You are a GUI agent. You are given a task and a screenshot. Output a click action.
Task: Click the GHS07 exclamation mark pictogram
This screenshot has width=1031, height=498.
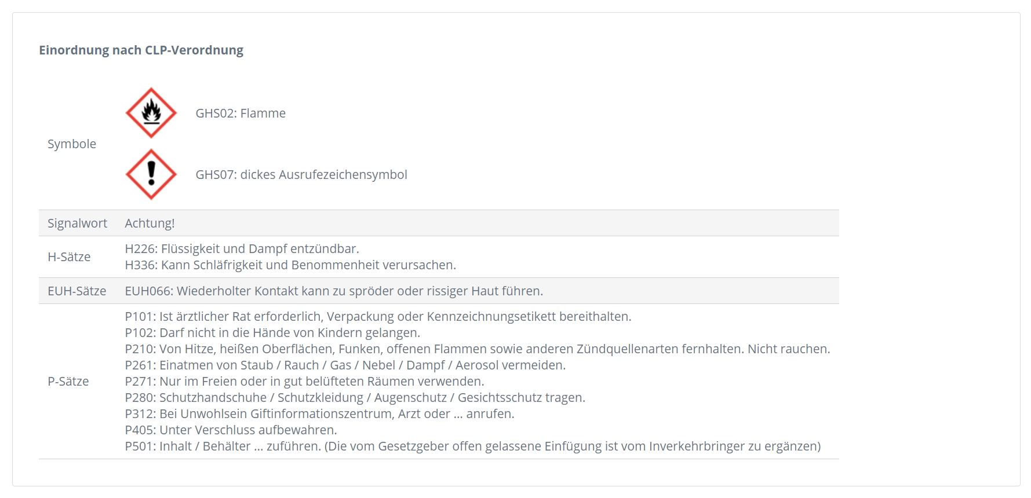pyautogui.click(x=151, y=174)
